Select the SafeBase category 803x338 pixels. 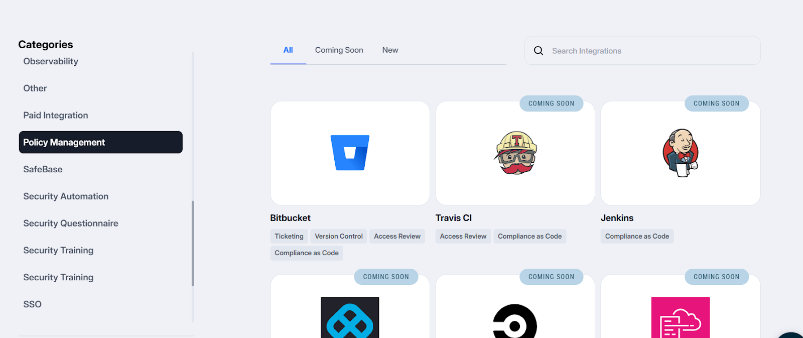43,169
